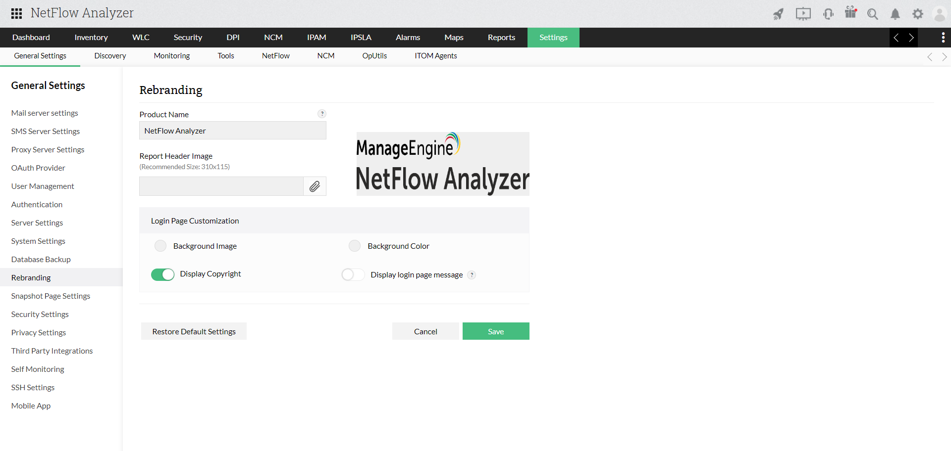
Task: Open Server Settings in sidebar
Action: [x=37, y=223]
